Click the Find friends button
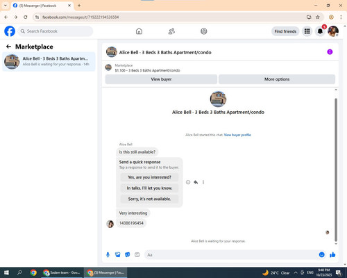 285,31
